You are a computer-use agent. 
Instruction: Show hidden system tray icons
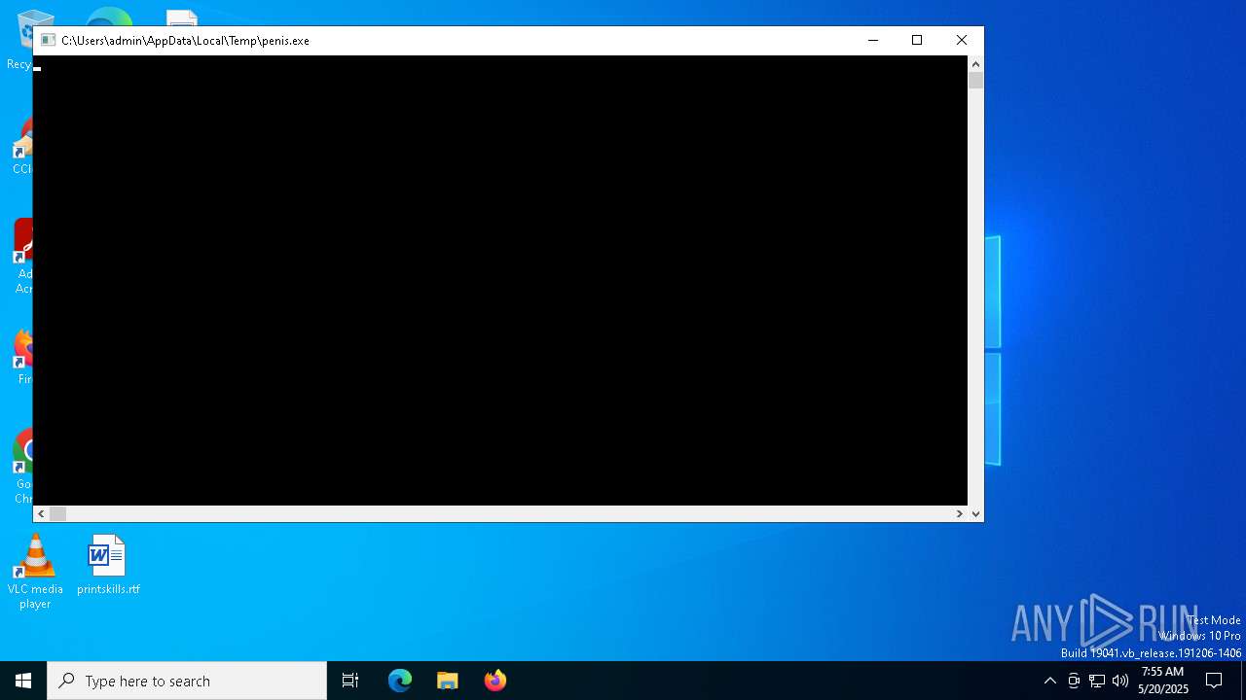[1049, 681]
